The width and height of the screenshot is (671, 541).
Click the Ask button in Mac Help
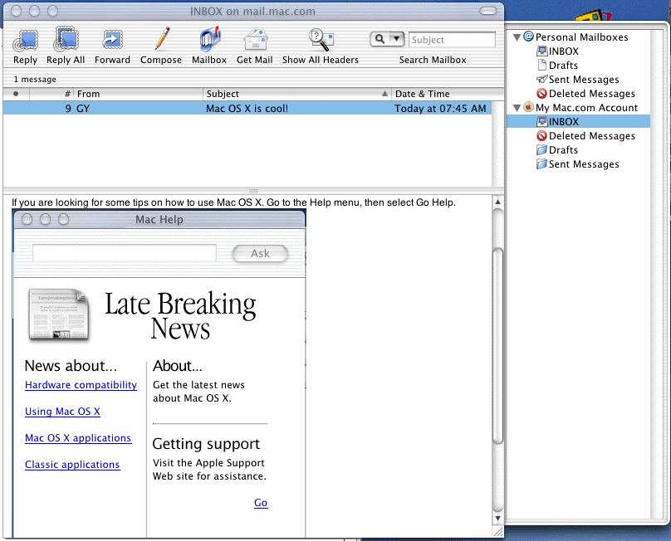[260, 254]
